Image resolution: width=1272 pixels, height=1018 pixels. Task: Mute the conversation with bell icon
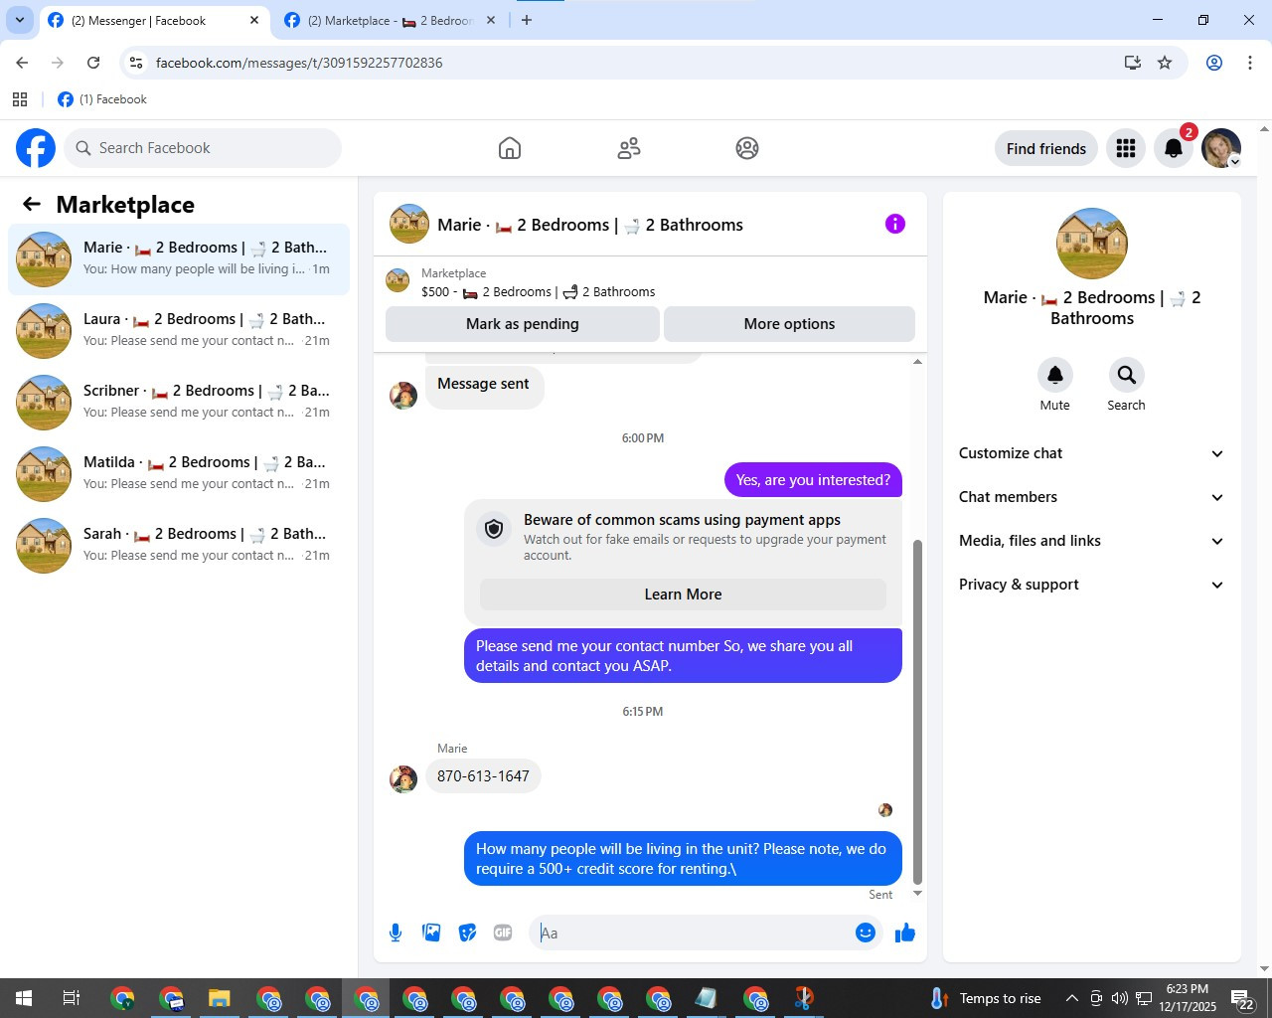(x=1055, y=375)
